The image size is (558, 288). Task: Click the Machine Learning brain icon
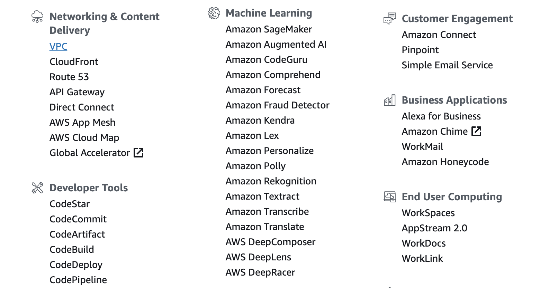pyautogui.click(x=214, y=13)
